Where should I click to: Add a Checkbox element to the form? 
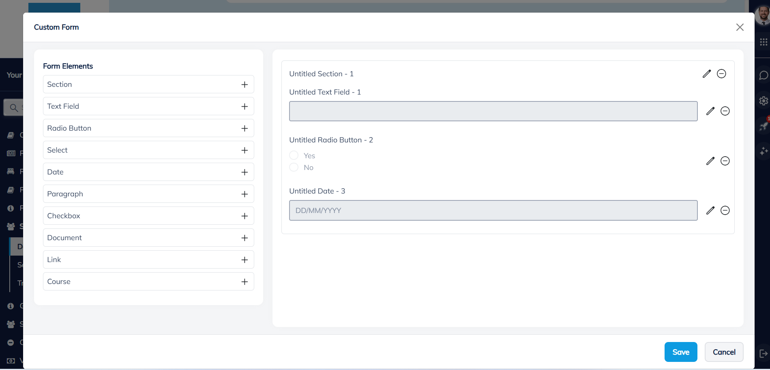click(x=245, y=215)
